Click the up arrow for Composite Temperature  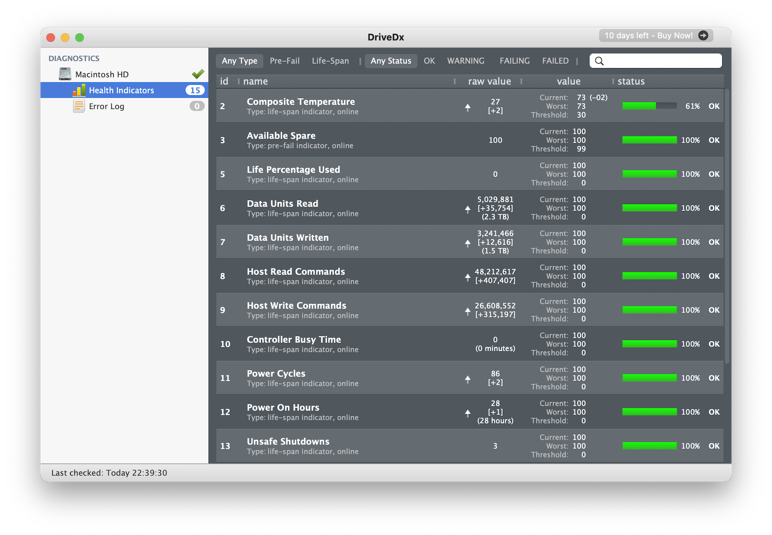[468, 107]
